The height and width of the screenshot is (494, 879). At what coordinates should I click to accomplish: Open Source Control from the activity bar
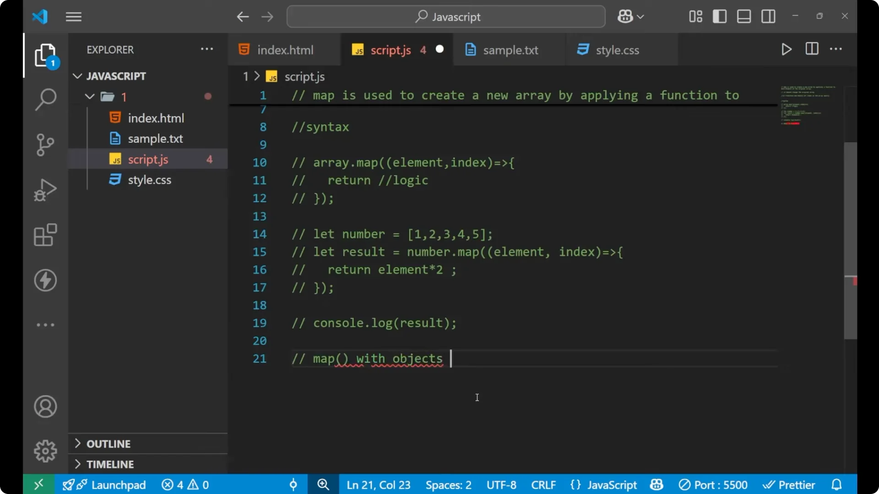pyautogui.click(x=45, y=145)
